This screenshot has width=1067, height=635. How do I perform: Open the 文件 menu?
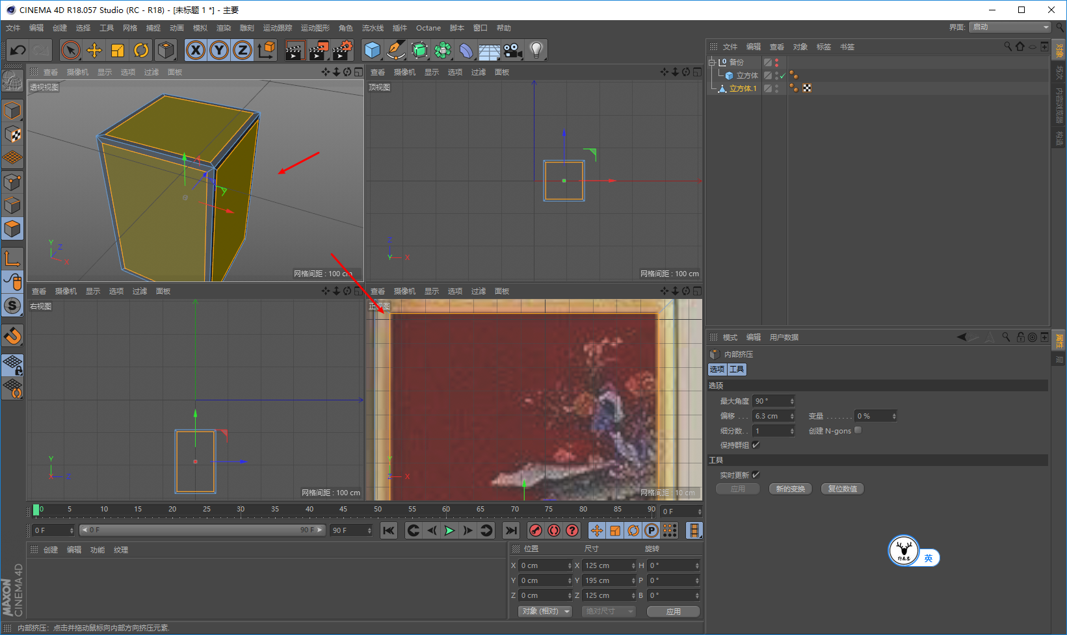coord(13,28)
